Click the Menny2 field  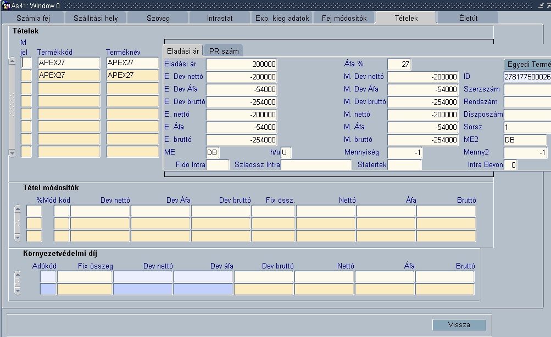click(525, 152)
